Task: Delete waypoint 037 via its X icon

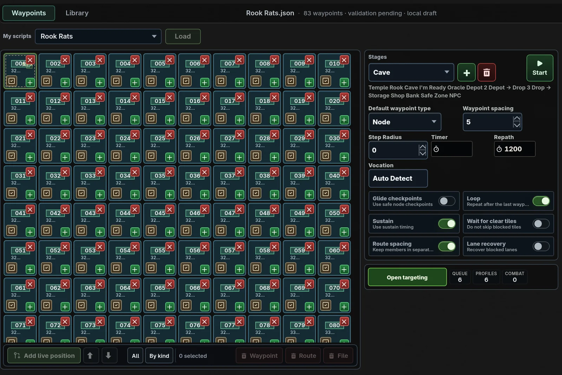Action: pos(240,172)
